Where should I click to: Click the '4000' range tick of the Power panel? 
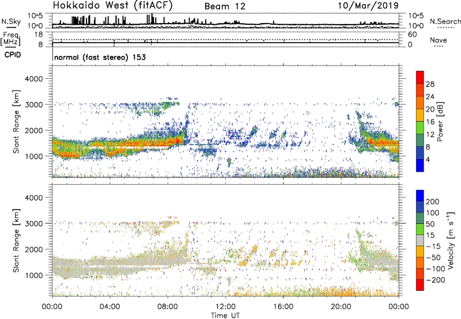pyautogui.click(x=34, y=79)
